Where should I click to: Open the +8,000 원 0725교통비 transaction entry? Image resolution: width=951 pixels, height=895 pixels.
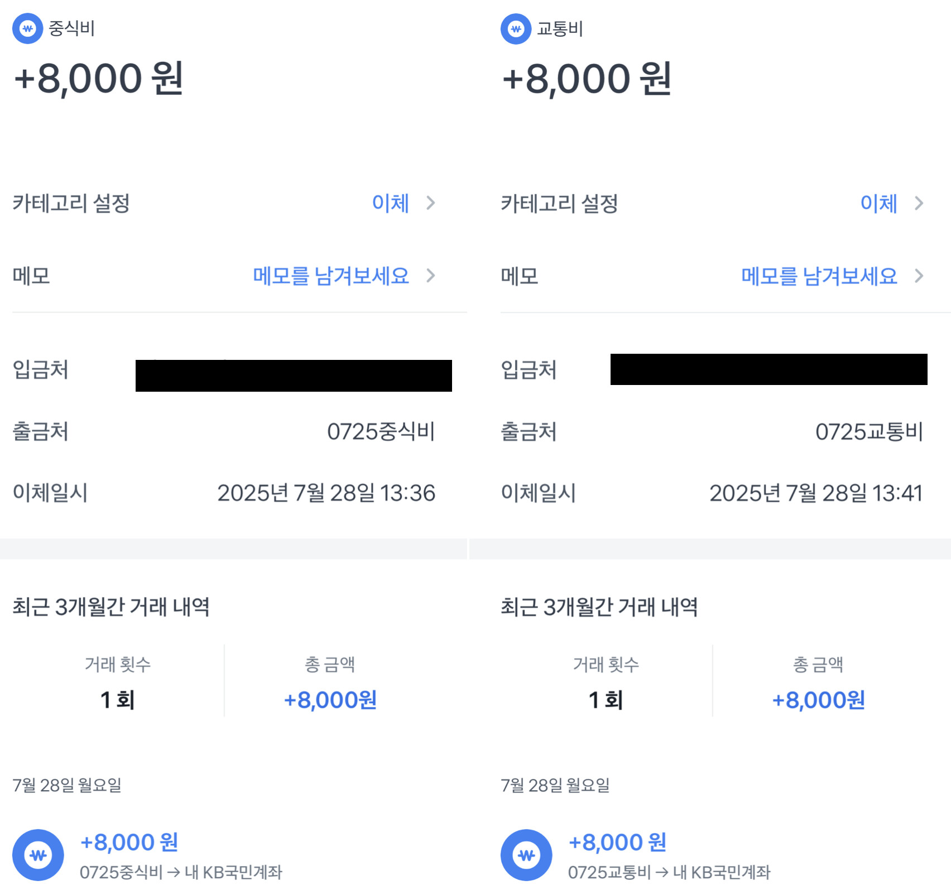[x=723, y=855]
